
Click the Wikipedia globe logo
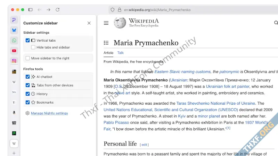tap(120, 23)
